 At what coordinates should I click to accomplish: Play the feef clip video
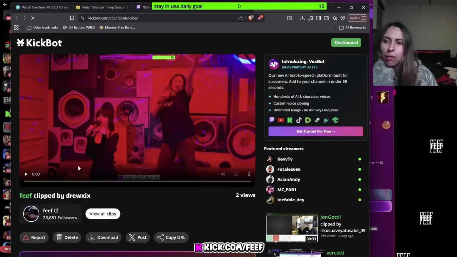click(x=26, y=174)
